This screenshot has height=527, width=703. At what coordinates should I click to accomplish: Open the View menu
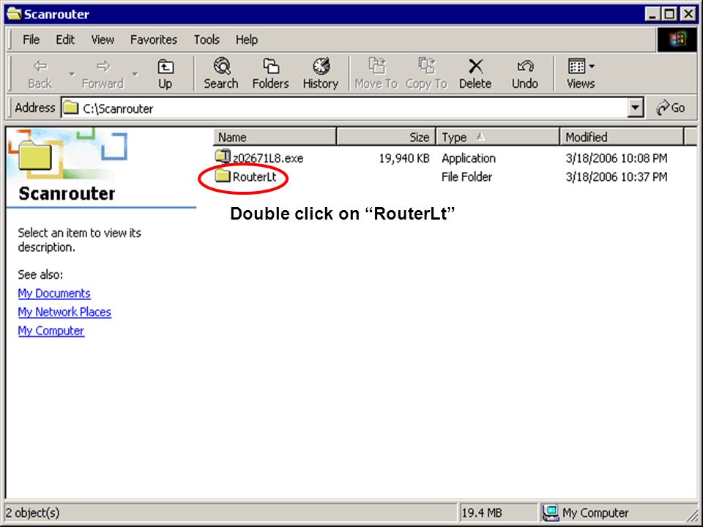click(x=103, y=40)
